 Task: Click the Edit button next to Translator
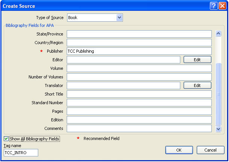point(197,85)
